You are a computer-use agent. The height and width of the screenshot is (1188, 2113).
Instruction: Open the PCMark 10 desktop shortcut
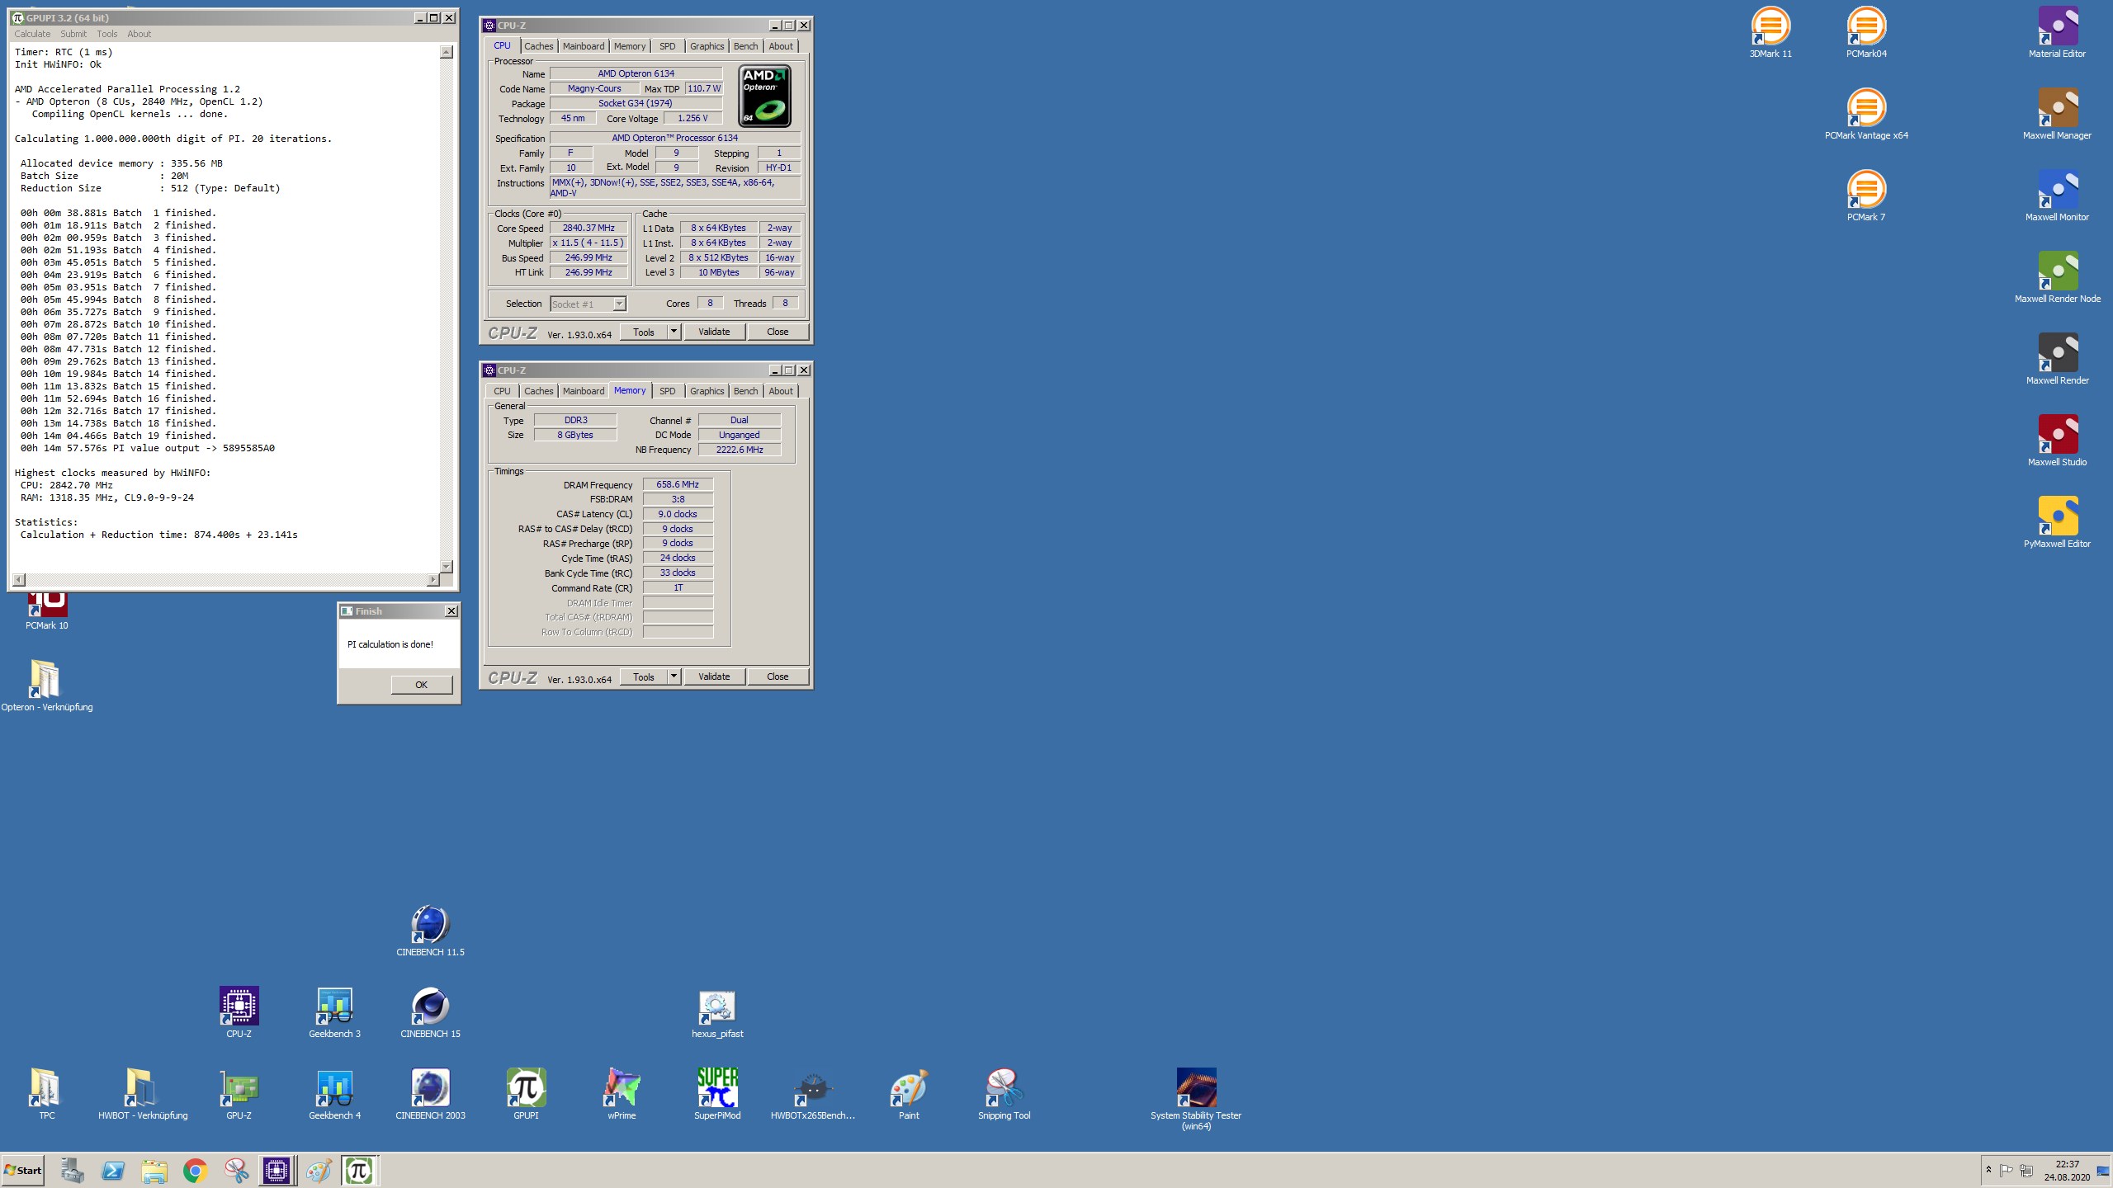tap(47, 611)
